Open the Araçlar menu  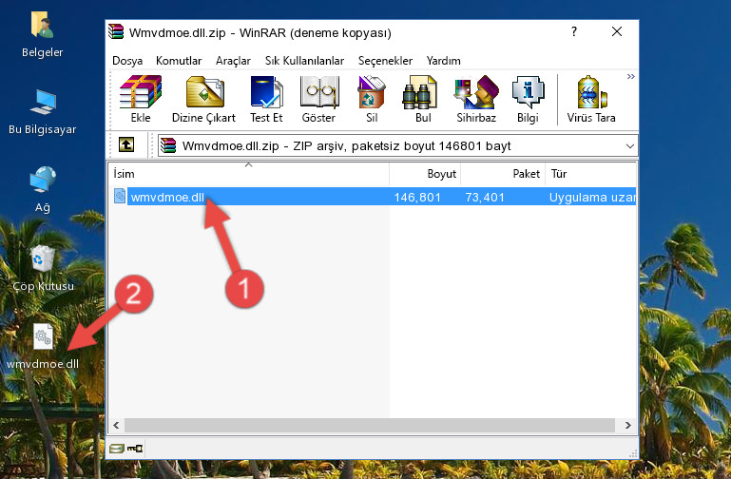click(x=233, y=61)
